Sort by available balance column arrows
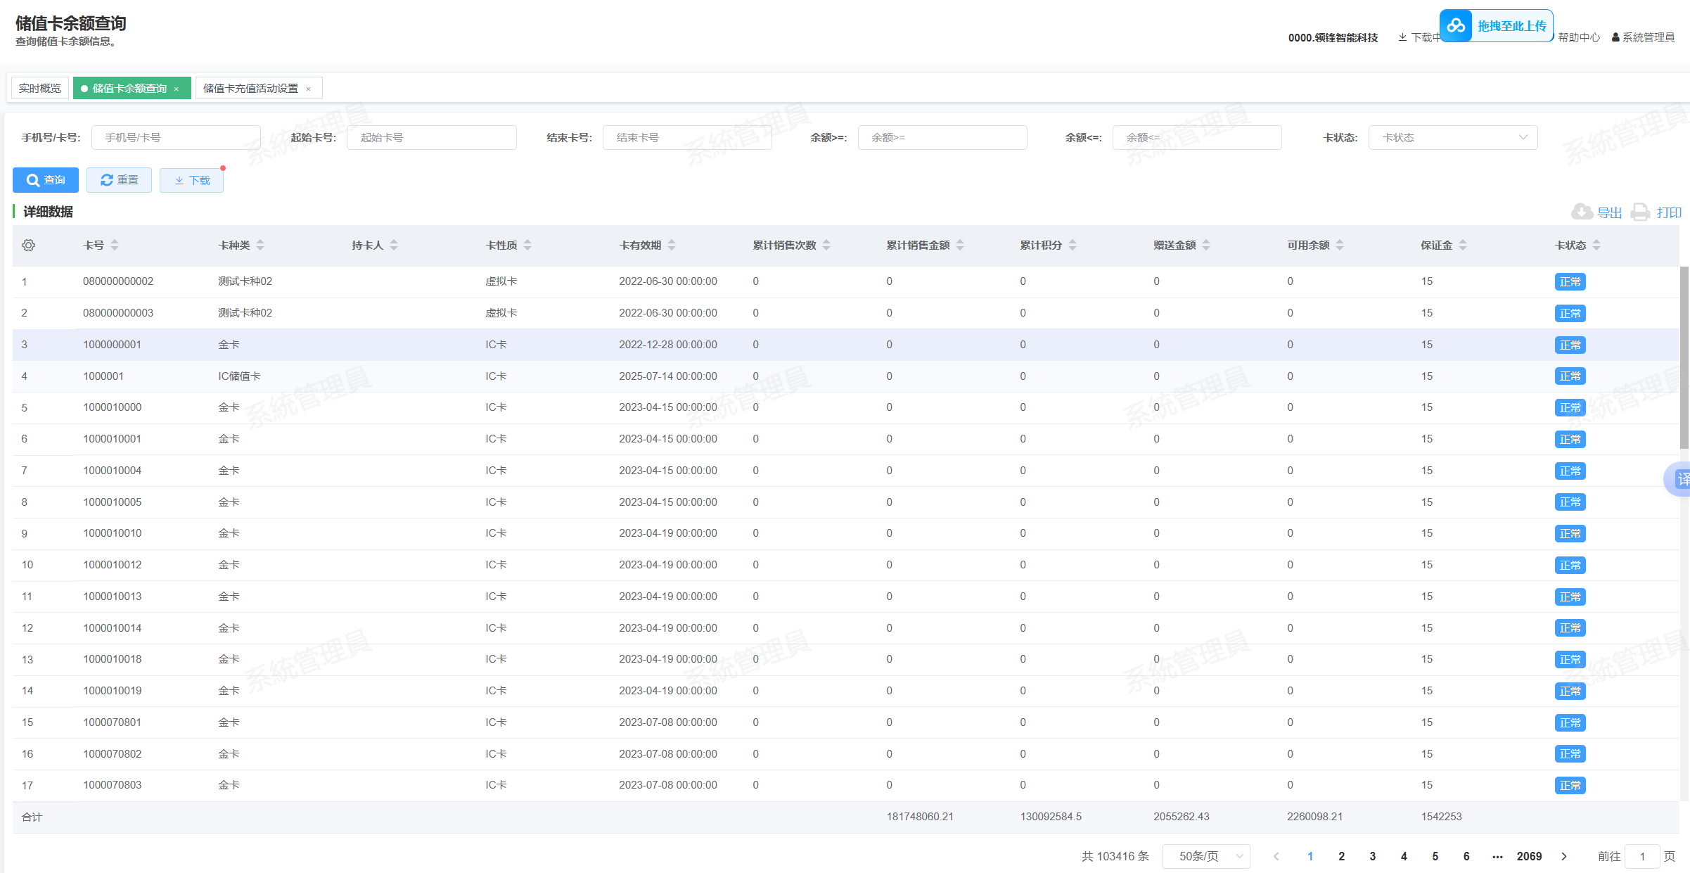This screenshot has height=873, width=1690. click(x=1340, y=245)
